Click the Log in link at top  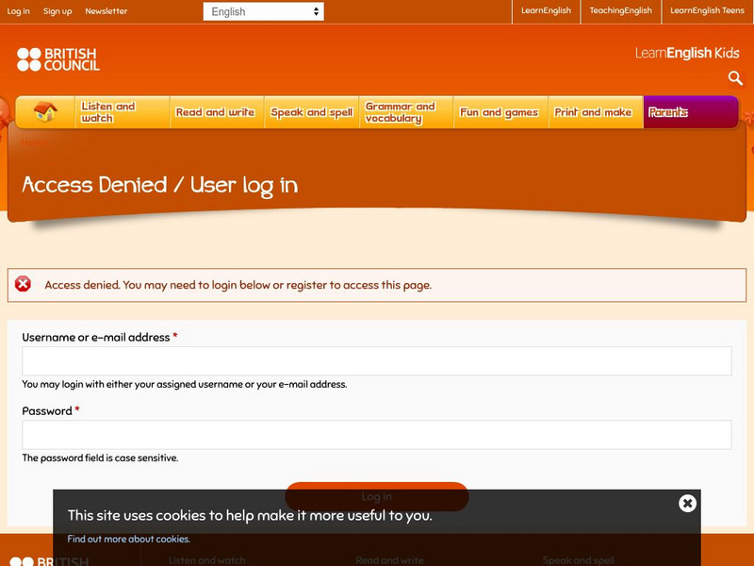[x=18, y=11]
